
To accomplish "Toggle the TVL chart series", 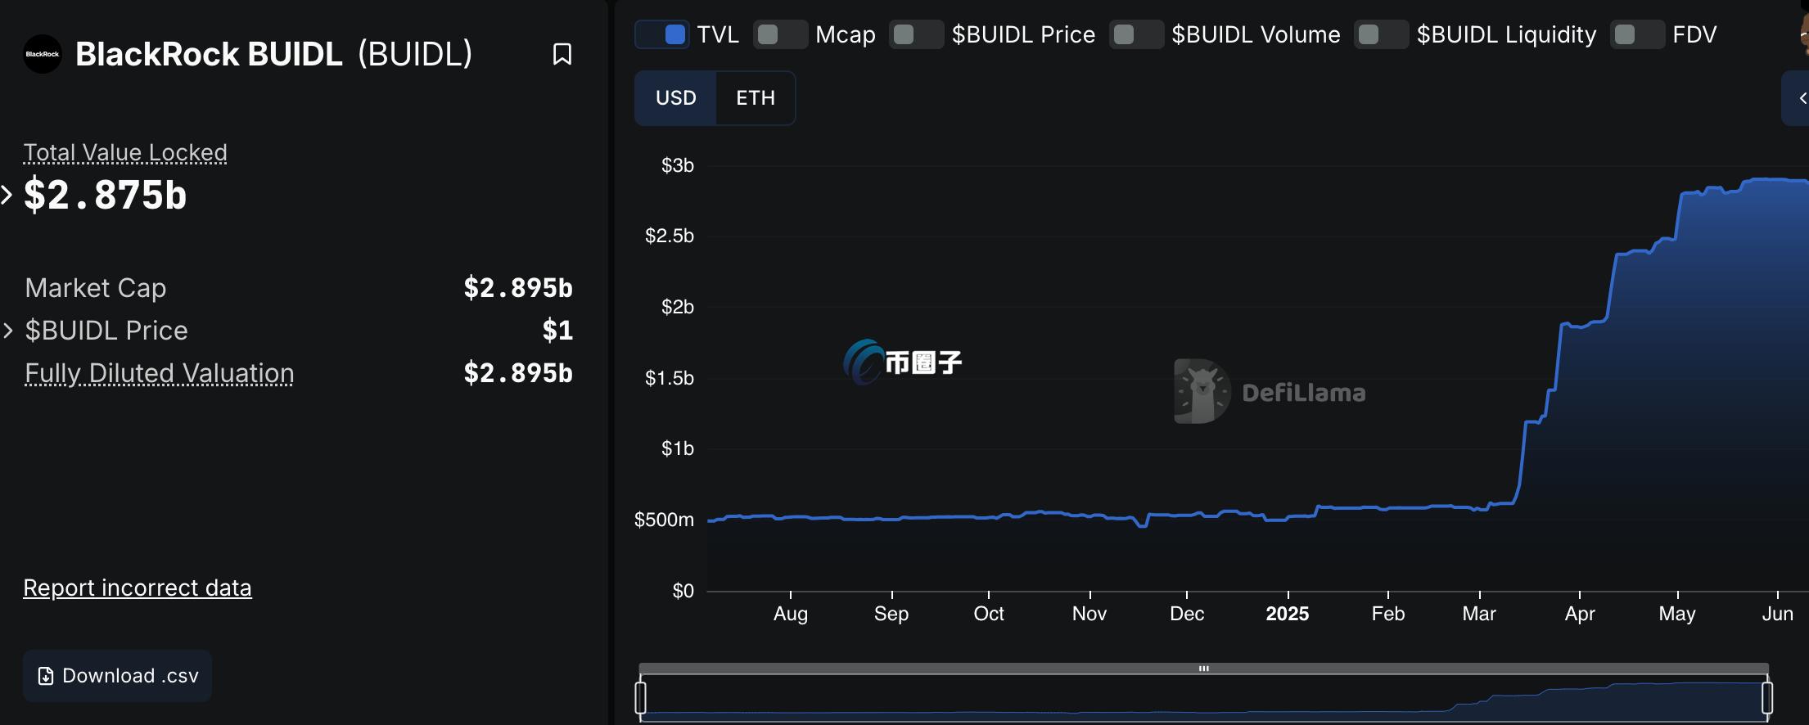I will pos(662,34).
